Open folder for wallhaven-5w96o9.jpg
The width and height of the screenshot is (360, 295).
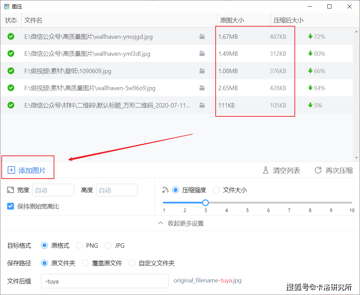click(202, 88)
